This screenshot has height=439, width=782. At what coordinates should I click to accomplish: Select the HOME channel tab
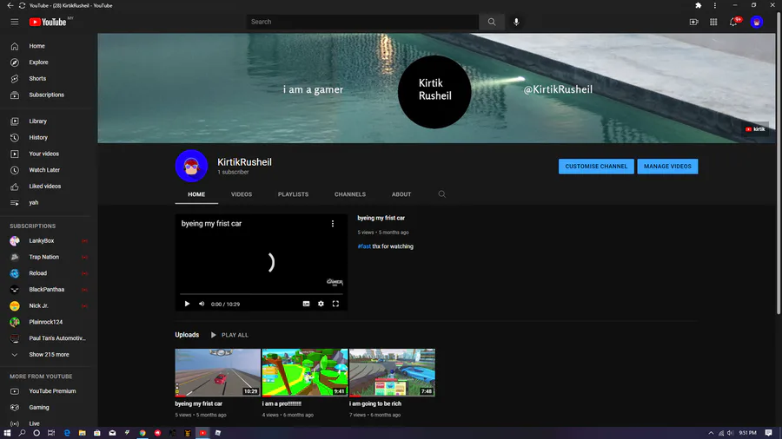[196, 194]
